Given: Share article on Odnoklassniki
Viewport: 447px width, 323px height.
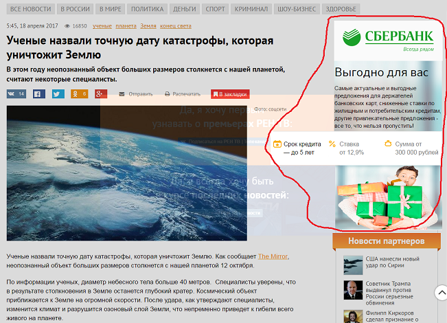Looking at the screenshot, I should (80, 94).
